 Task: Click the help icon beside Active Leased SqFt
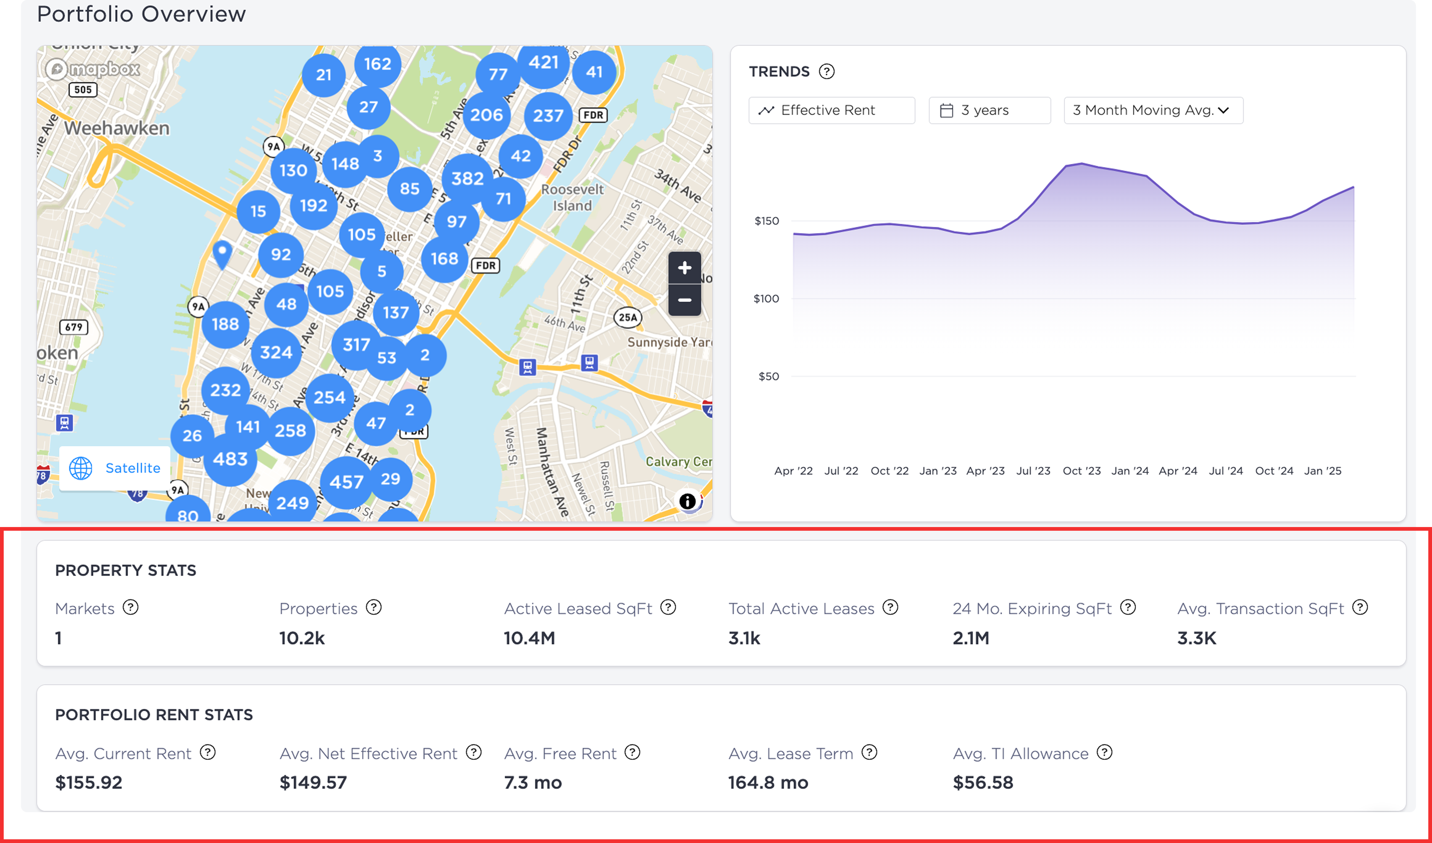668,607
